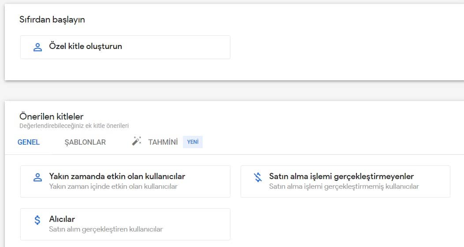Open the TAHMİNİ tab
464x247 pixels.
click(163, 142)
